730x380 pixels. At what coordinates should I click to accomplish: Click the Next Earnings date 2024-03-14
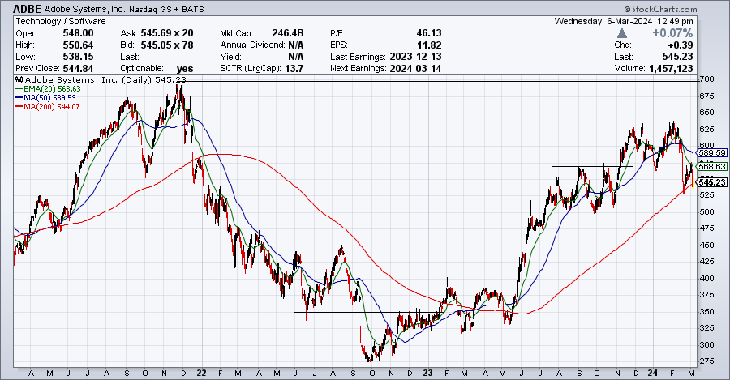pos(415,68)
